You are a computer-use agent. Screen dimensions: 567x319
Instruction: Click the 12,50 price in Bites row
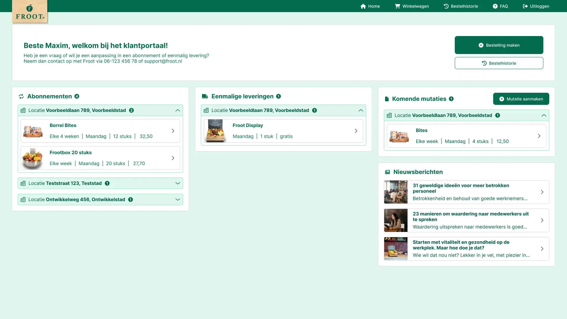[503, 141]
